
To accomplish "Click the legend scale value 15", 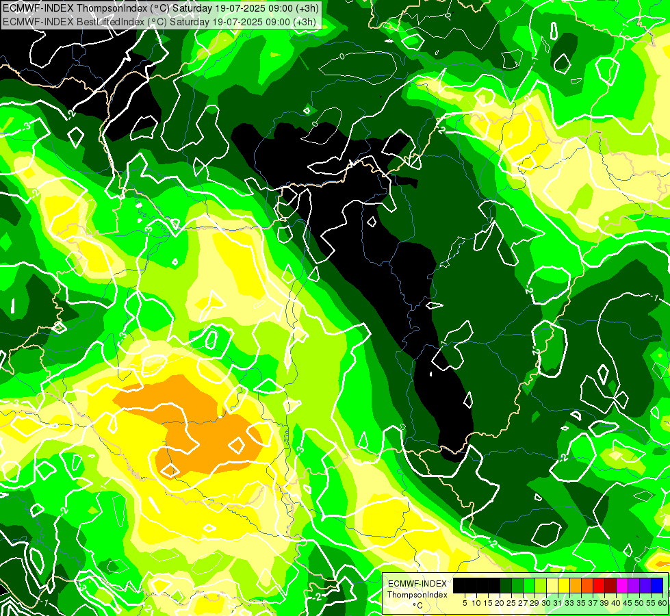I will 489,603.
